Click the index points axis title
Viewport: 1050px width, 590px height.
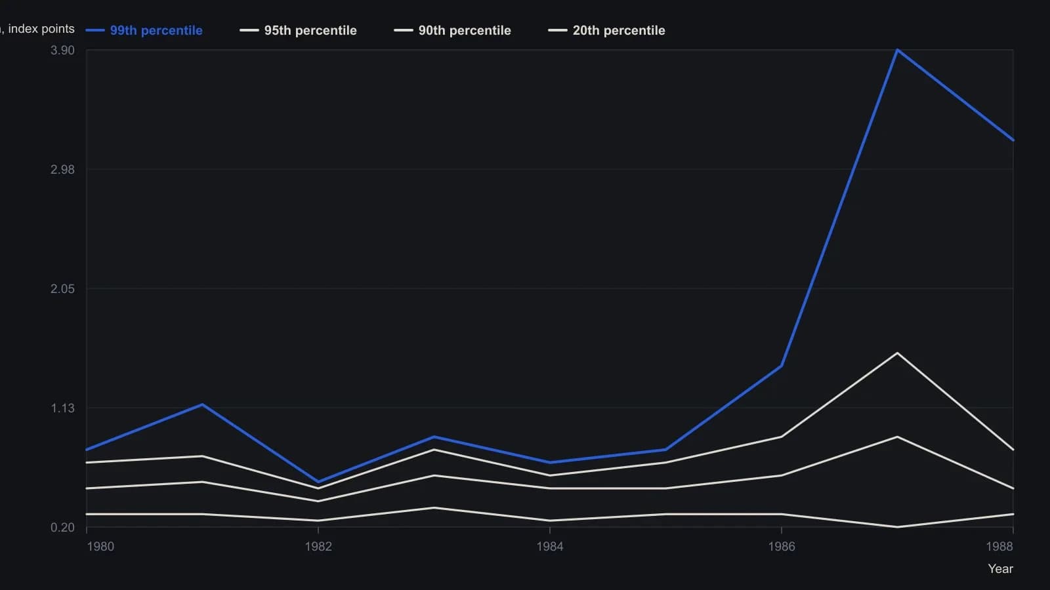(37, 29)
